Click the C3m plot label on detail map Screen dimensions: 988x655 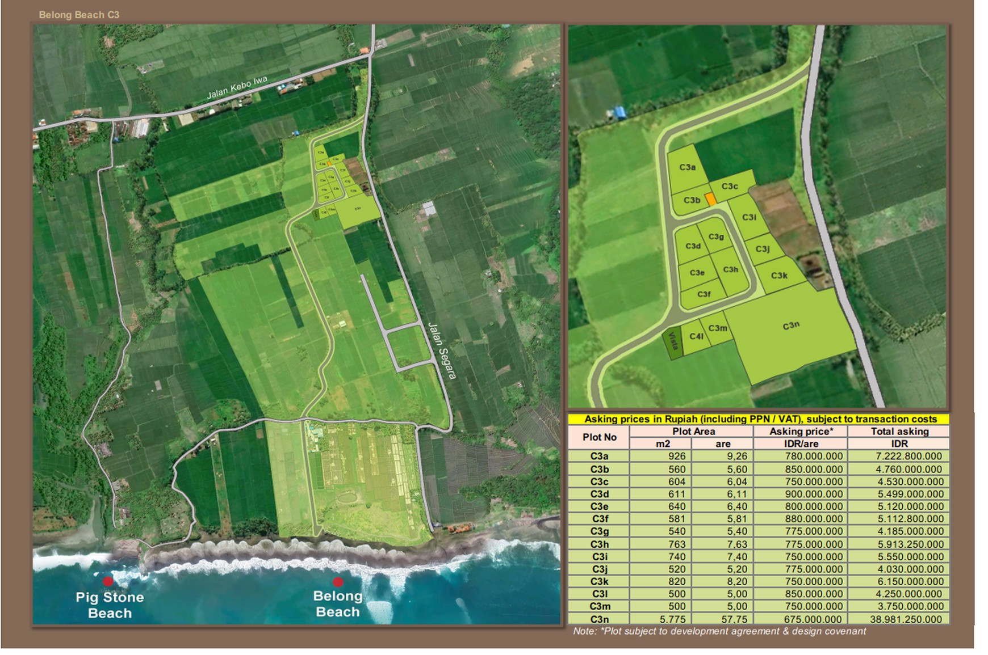pyautogui.click(x=718, y=328)
